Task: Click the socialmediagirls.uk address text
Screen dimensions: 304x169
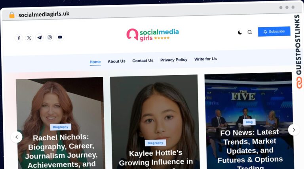Action: point(44,14)
